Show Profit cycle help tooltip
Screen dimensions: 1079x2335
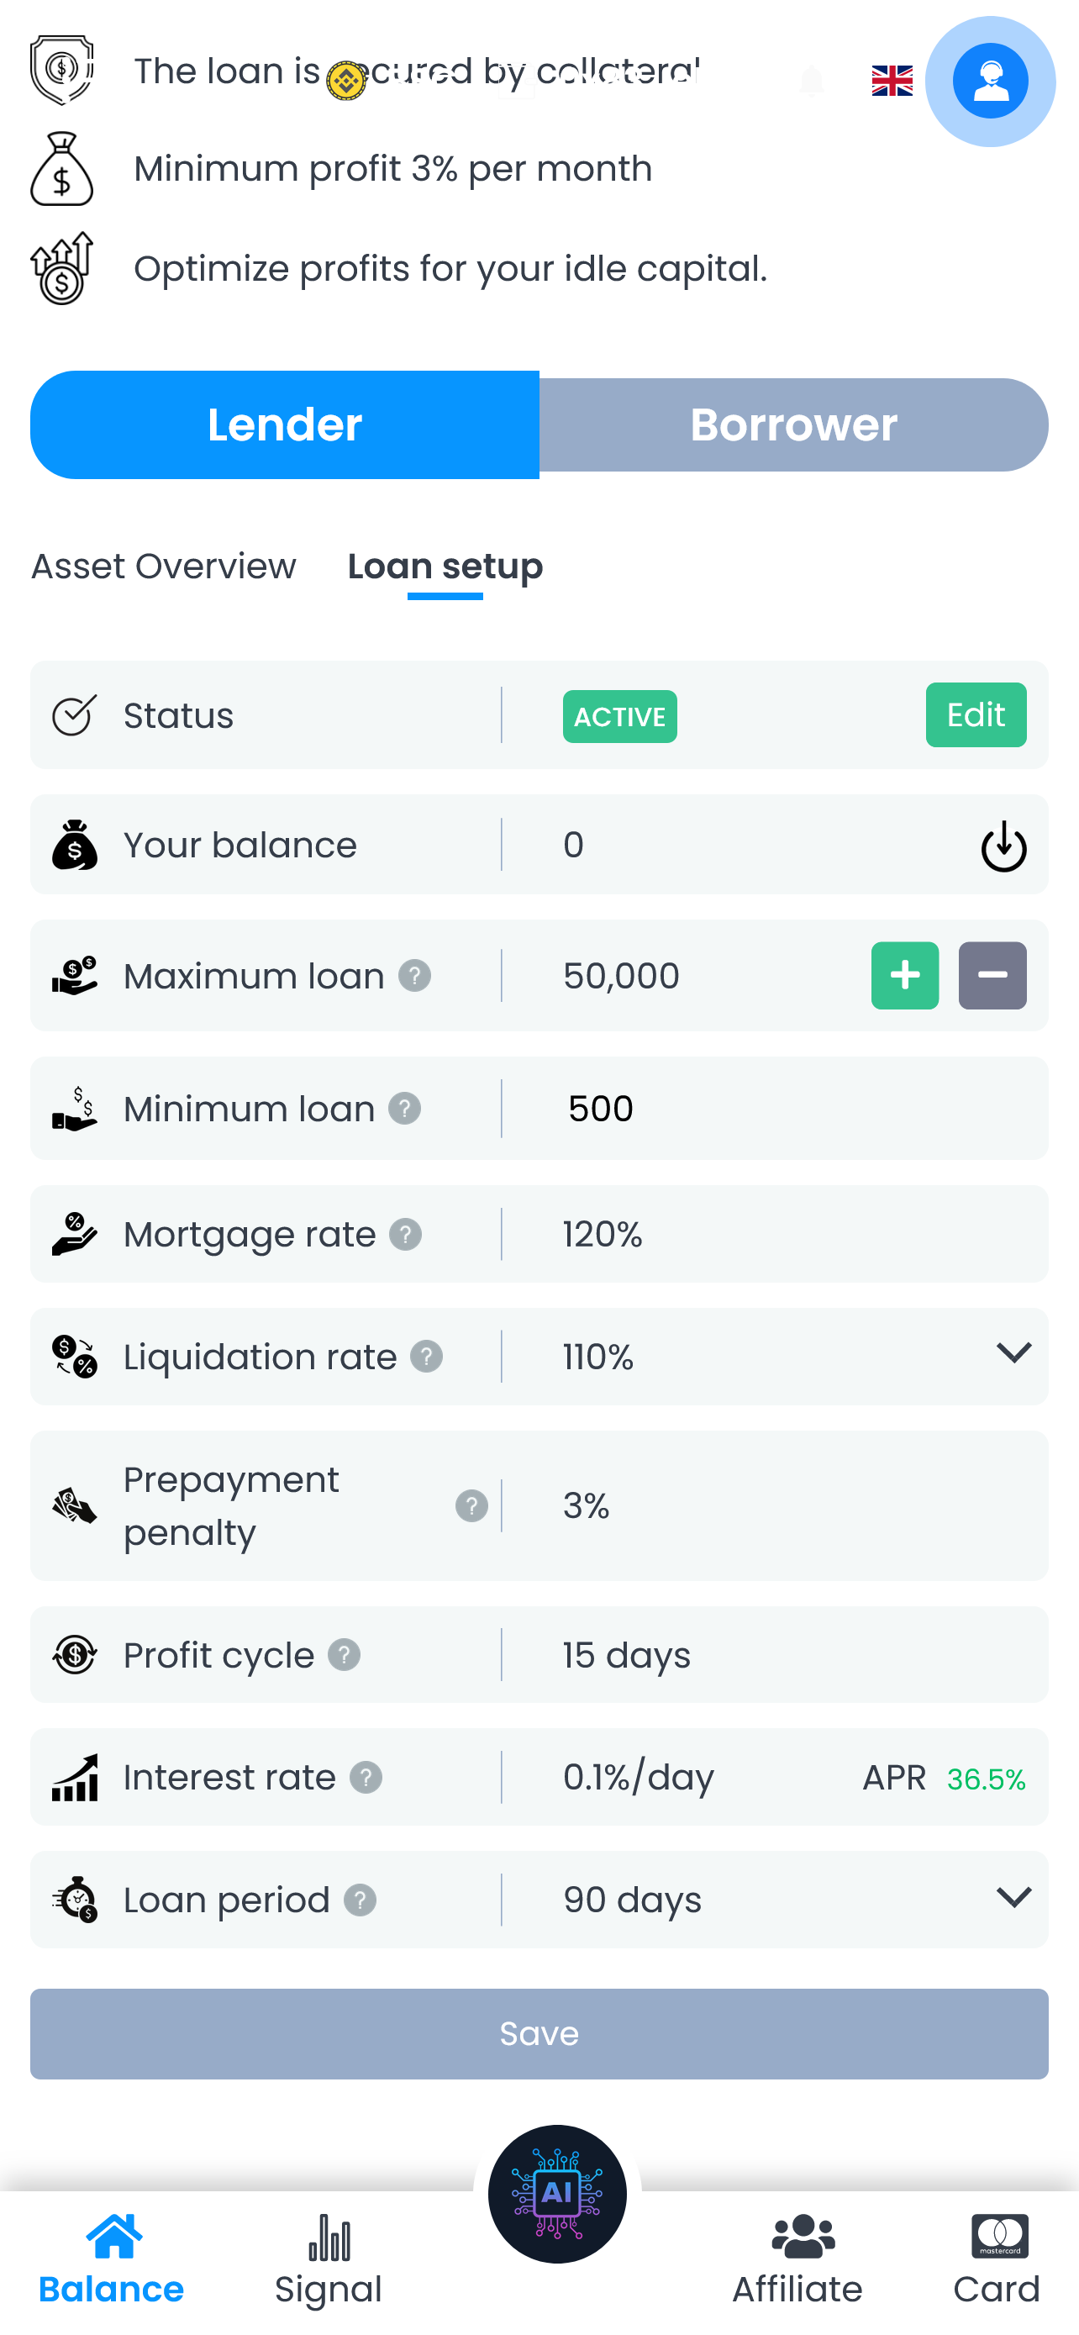pos(345,1654)
